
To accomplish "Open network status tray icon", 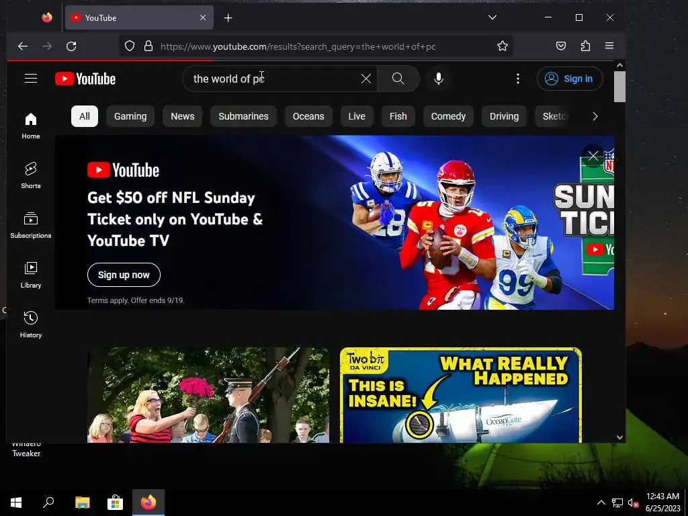I will click(617, 503).
